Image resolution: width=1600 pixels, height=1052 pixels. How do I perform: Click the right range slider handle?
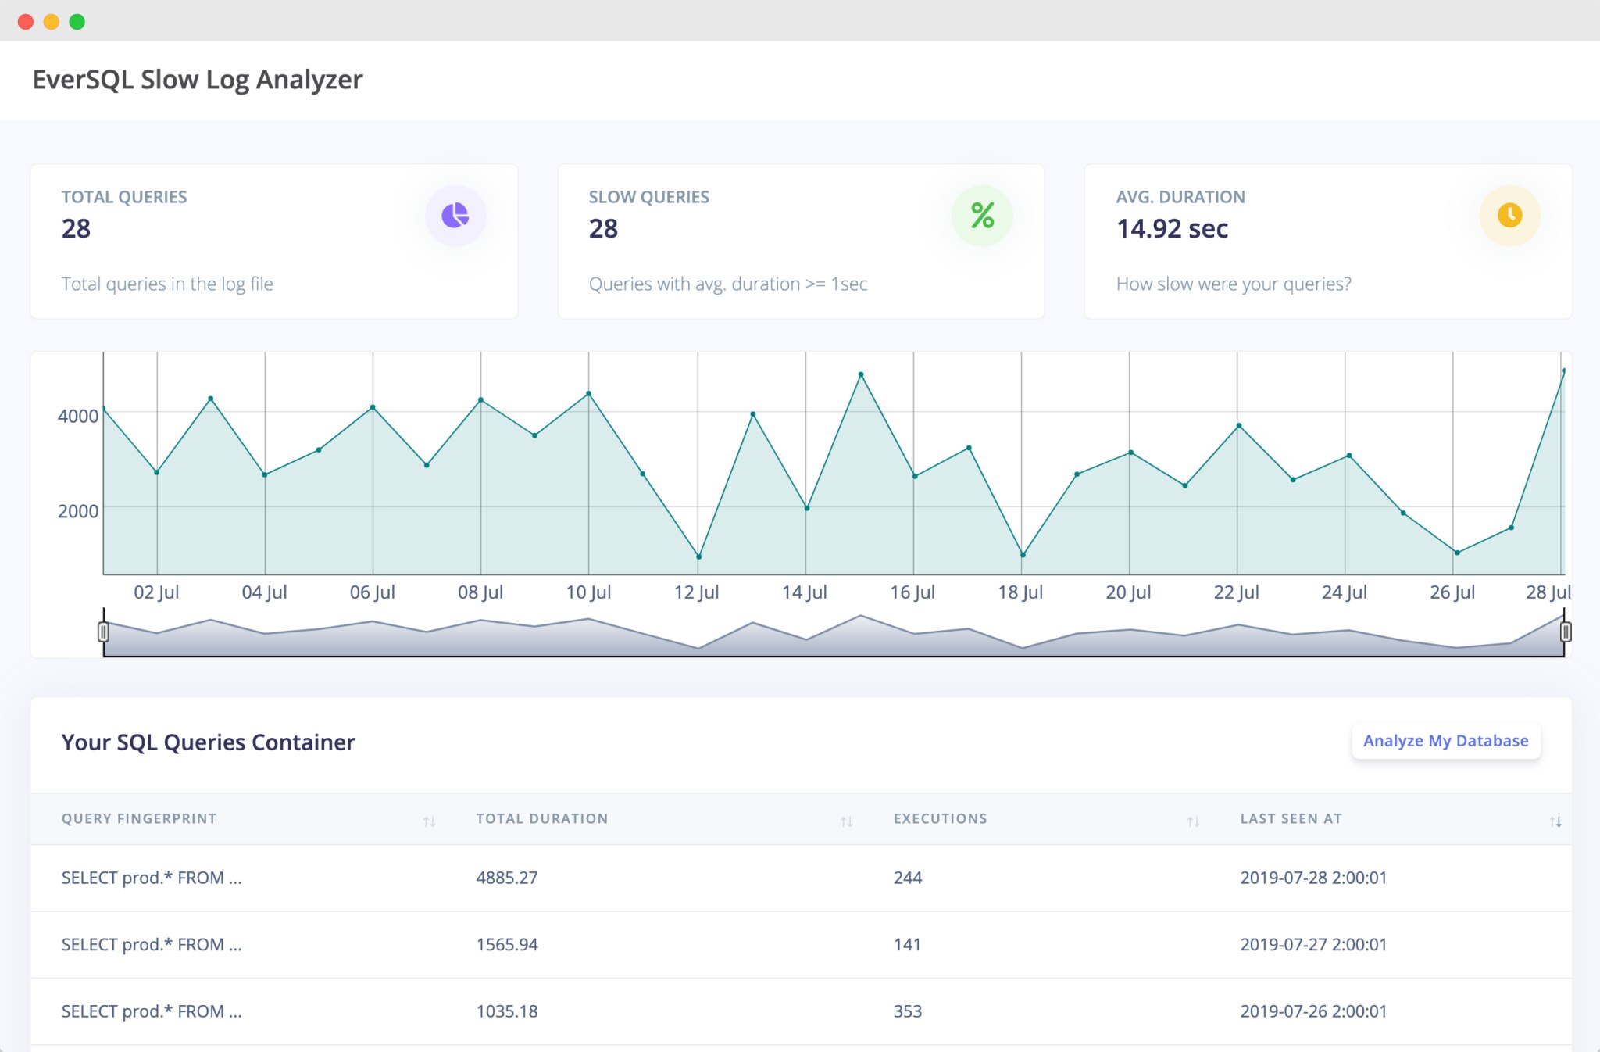[x=1566, y=632]
